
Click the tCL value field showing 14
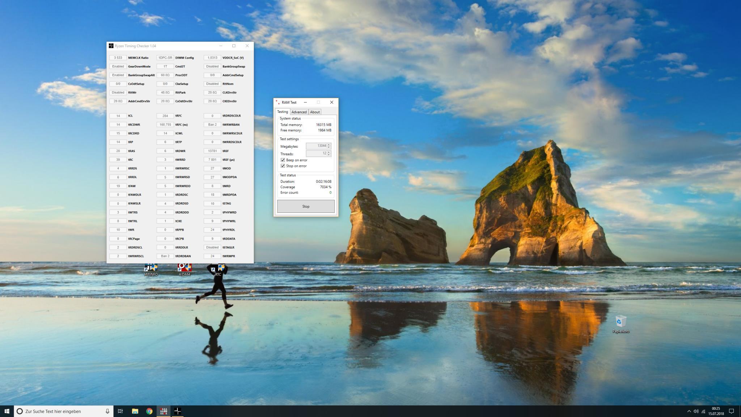(x=118, y=116)
